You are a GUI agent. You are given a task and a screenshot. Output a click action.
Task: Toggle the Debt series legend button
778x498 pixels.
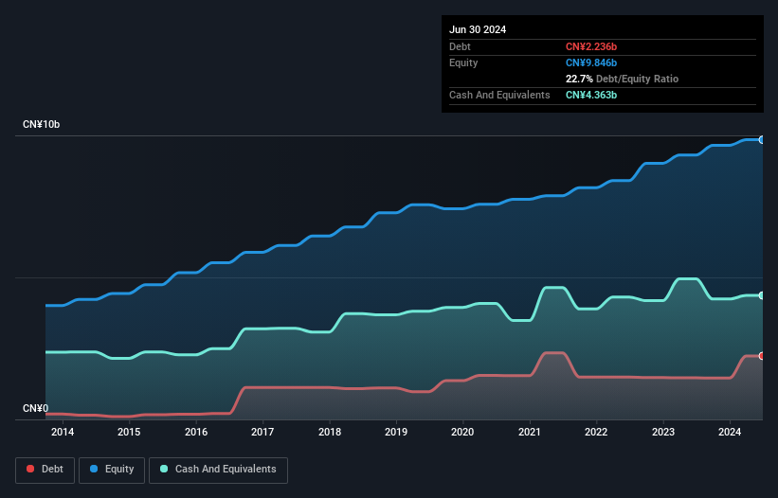pyautogui.click(x=45, y=470)
